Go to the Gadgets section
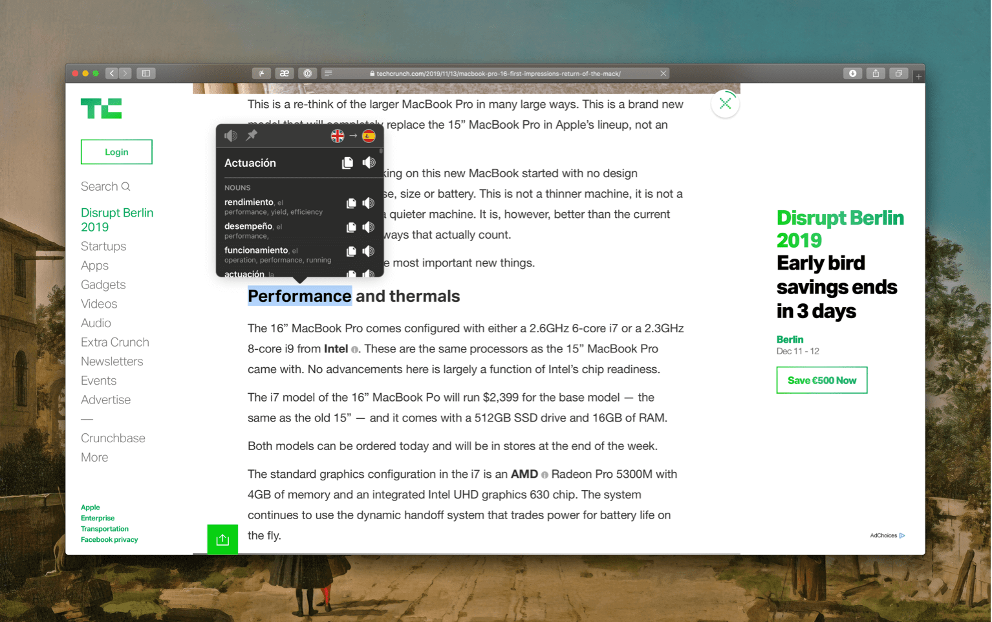Image resolution: width=992 pixels, height=622 pixels. tap(103, 284)
